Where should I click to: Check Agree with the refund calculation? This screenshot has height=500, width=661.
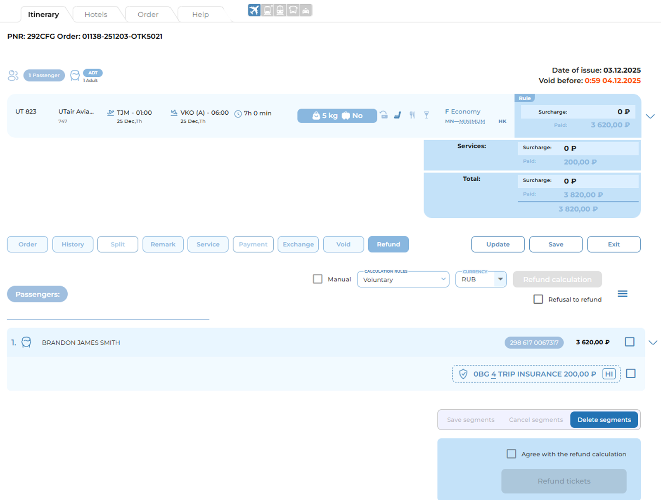tap(511, 454)
